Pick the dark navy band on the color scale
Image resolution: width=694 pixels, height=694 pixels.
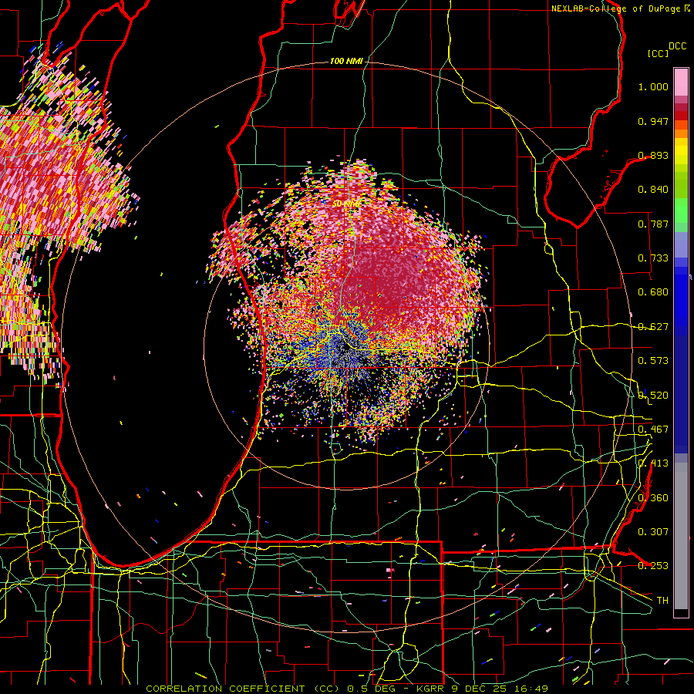(681, 389)
